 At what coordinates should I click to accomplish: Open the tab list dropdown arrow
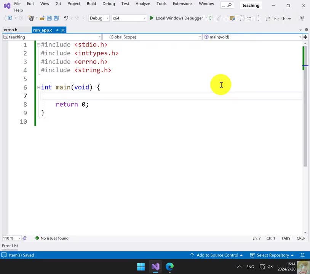[x=300, y=30]
